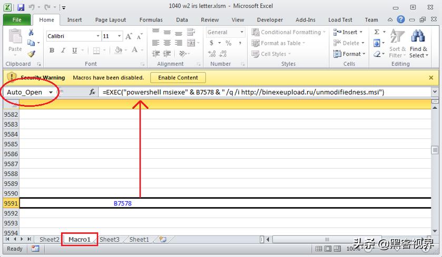Image resolution: width=442 pixels, height=257 pixels.
Task: Toggle Italic formatting
Action: tap(63, 50)
